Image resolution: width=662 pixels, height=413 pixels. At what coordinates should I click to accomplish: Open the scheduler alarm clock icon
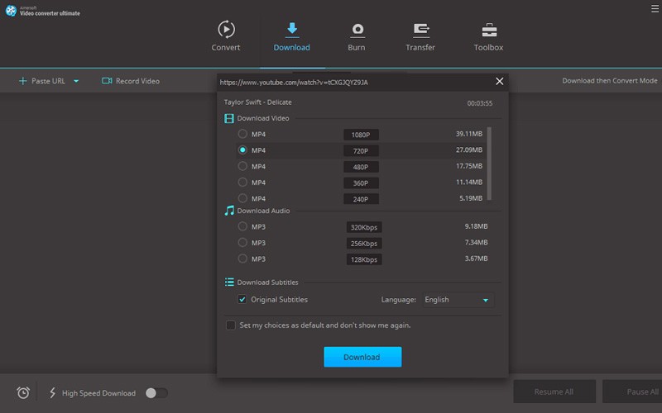(x=23, y=393)
